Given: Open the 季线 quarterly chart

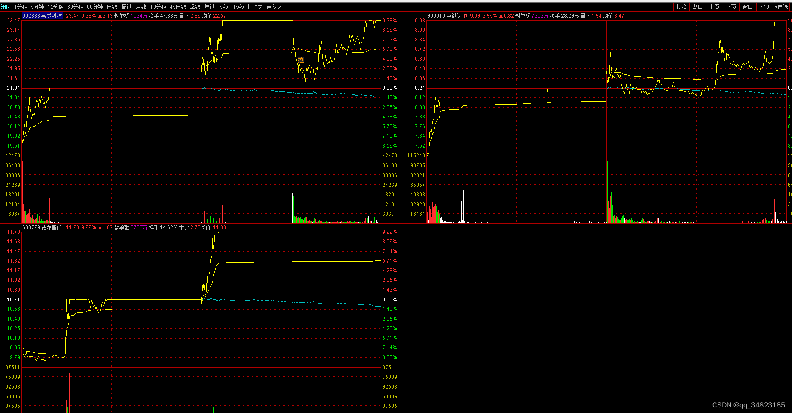Looking at the screenshot, I should pyautogui.click(x=195, y=7).
